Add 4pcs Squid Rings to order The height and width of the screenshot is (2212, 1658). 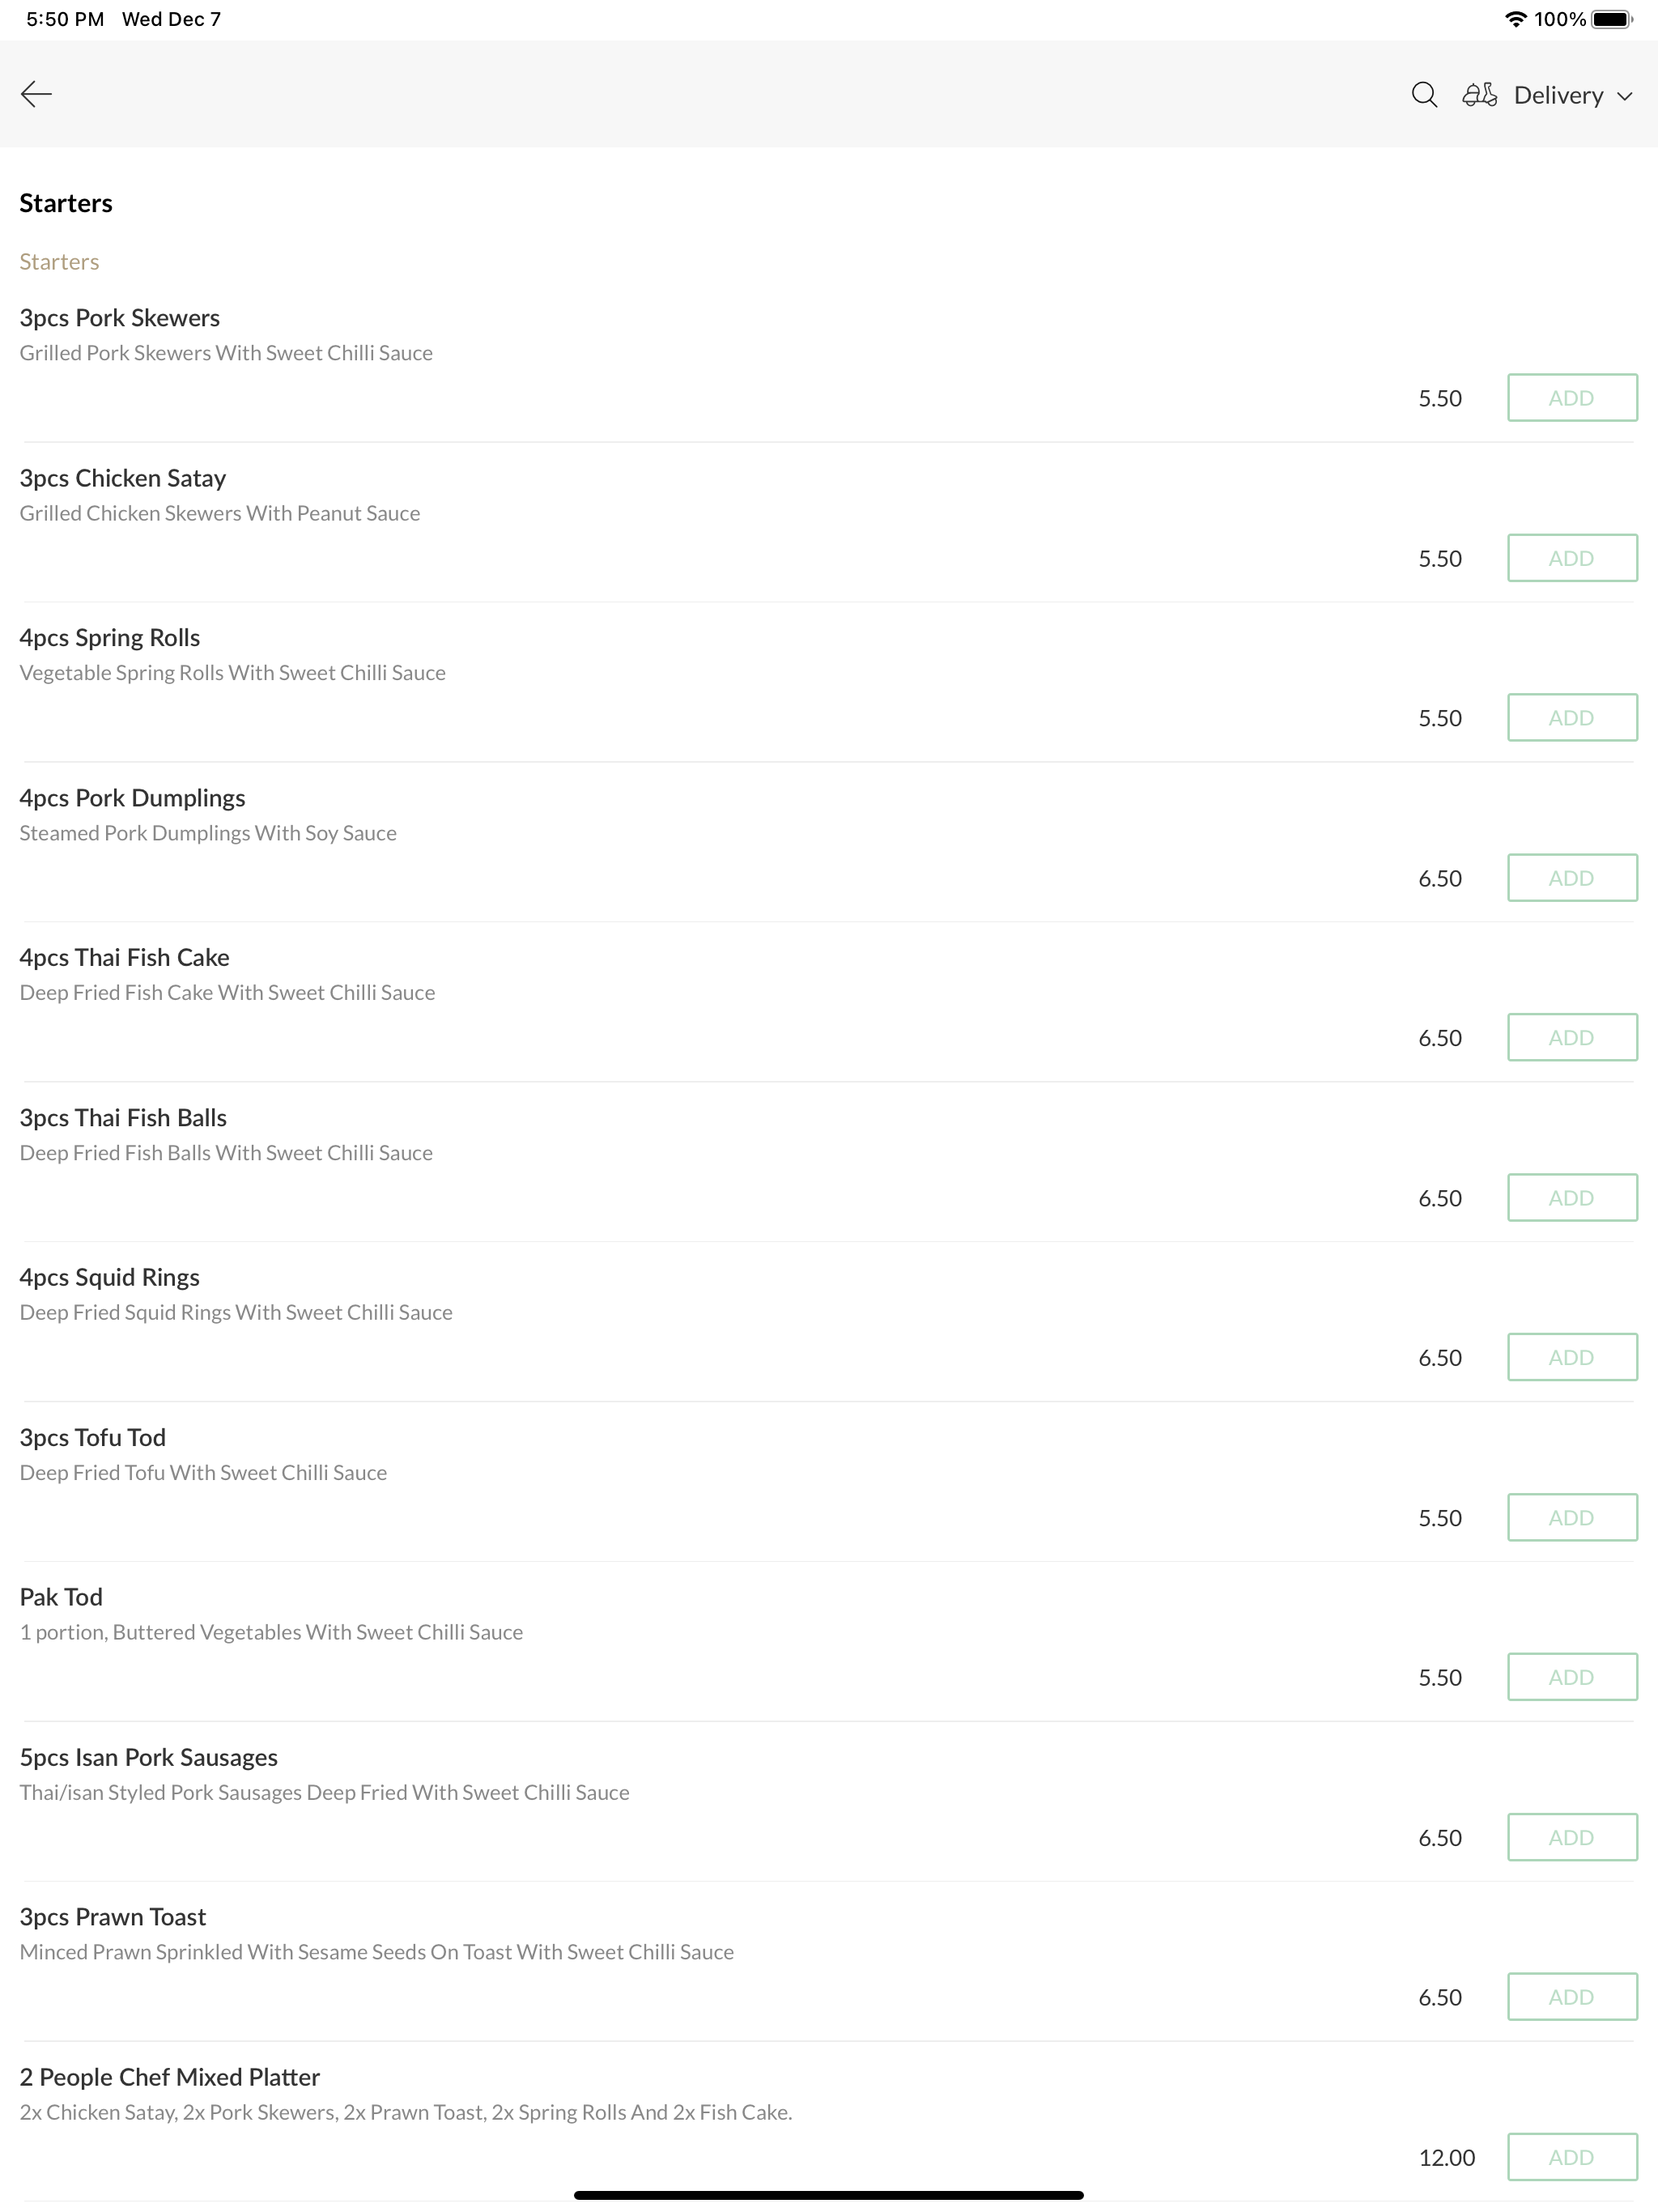tap(1572, 1358)
